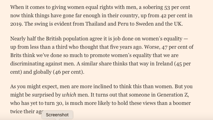Click the number "53" in first line
This screenshot has height=120, width=213.
click(167, 7)
